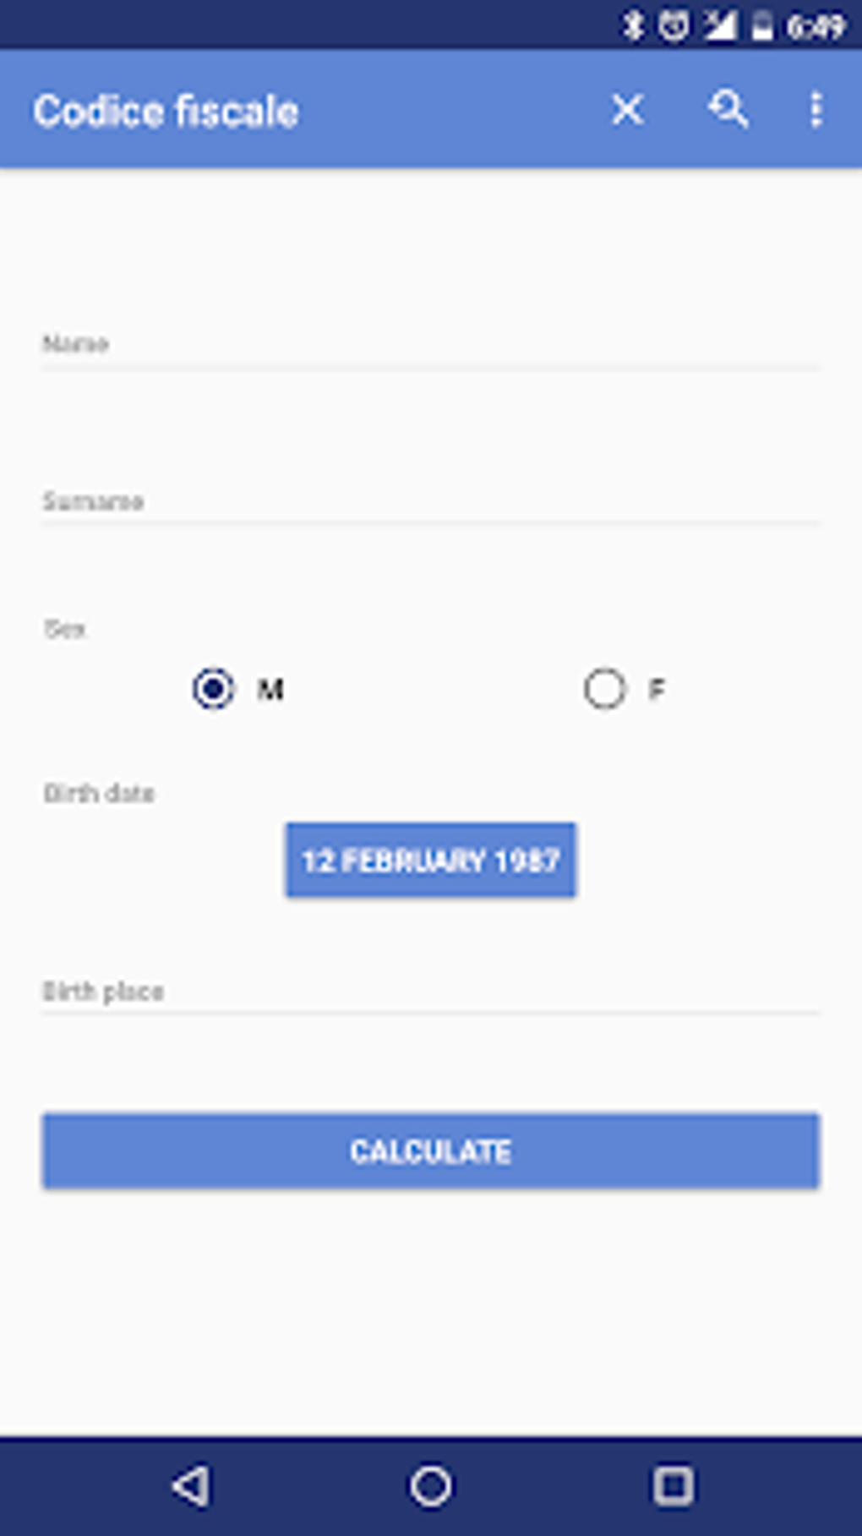
Task: Open the birth date picker showing 12 FEBRUARY 1987
Action: pyautogui.click(x=430, y=859)
